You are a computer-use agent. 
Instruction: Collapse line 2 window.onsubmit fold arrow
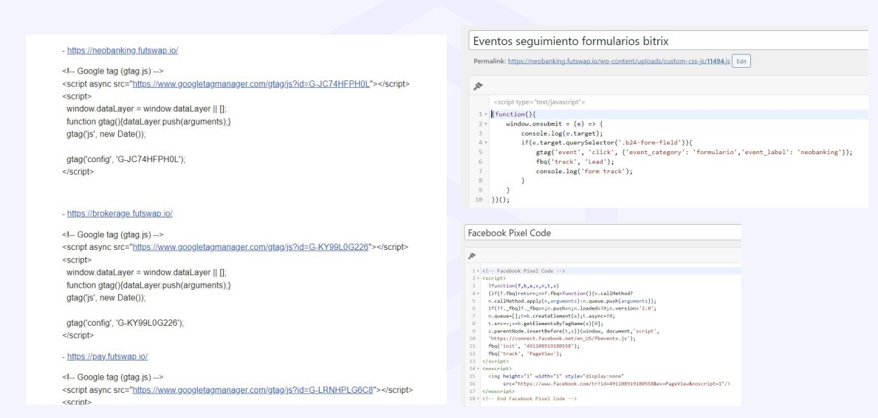(486, 124)
